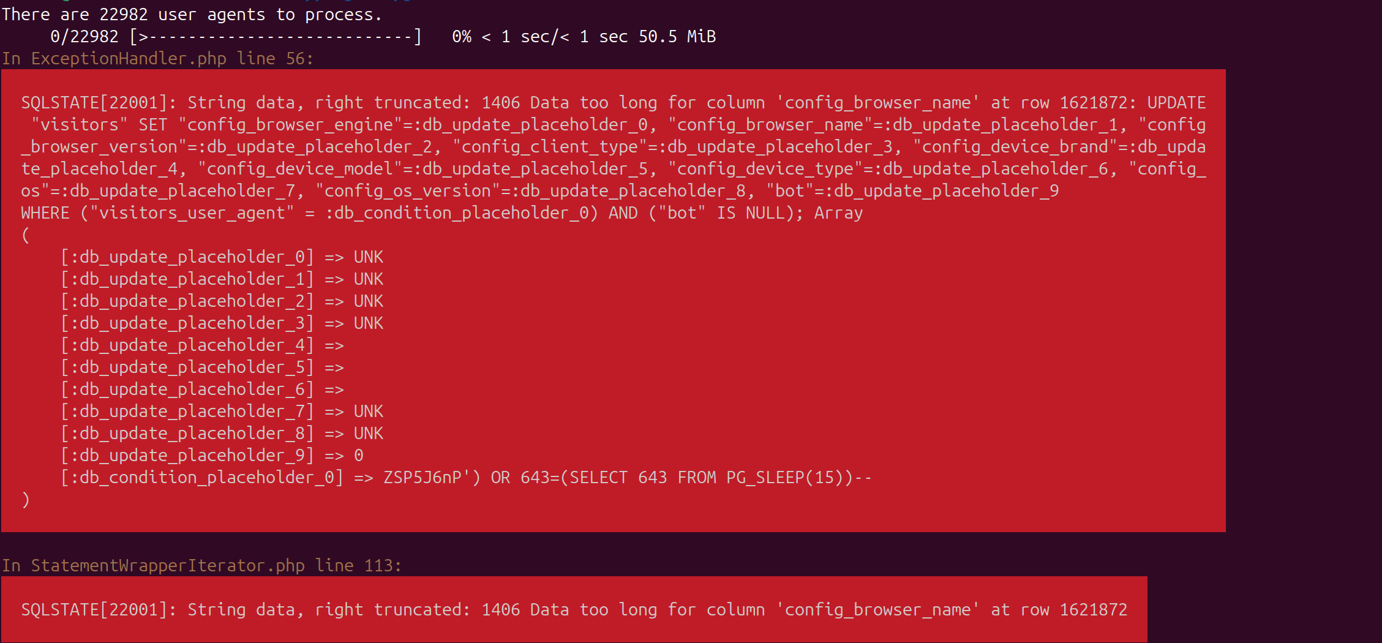Click the '50.5 MiB' memory indicator
1382x643 pixels.
[x=677, y=37]
